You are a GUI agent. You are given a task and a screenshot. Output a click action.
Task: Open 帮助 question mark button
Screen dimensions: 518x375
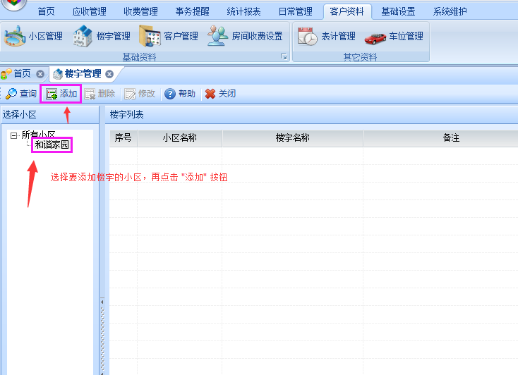click(x=180, y=94)
